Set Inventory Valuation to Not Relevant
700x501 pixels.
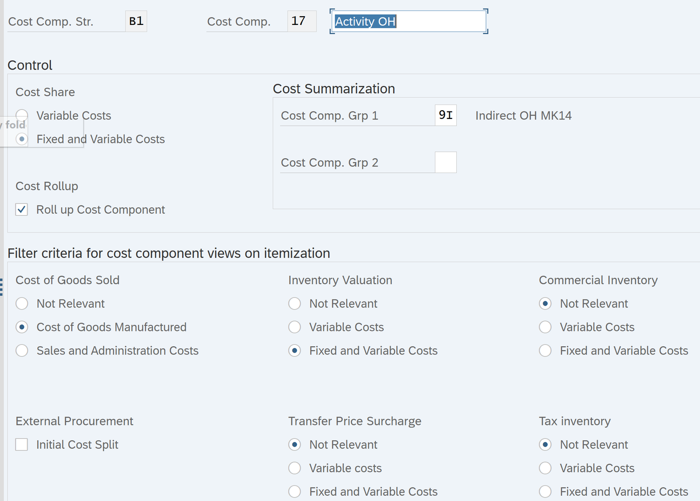294,303
